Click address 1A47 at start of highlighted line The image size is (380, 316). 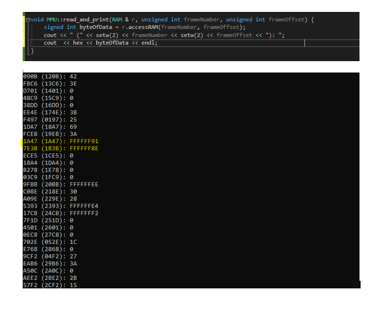(30, 141)
